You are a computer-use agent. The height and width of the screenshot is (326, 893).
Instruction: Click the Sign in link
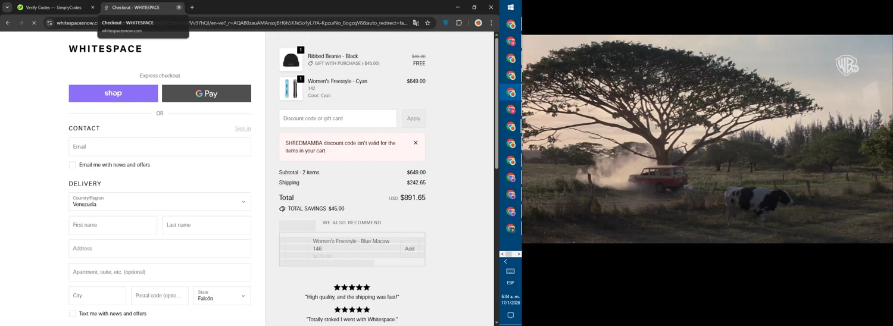(243, 128)
